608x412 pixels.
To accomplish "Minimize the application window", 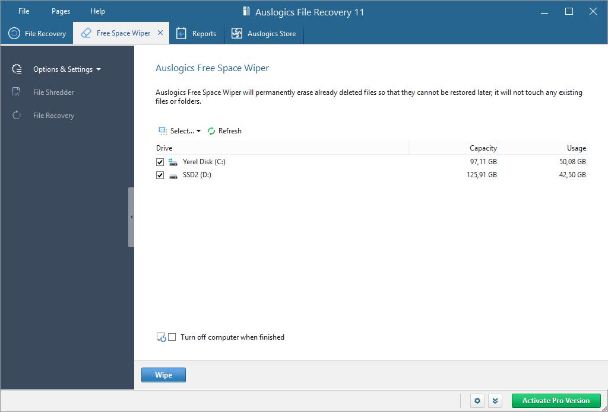I will coord(544,12).
